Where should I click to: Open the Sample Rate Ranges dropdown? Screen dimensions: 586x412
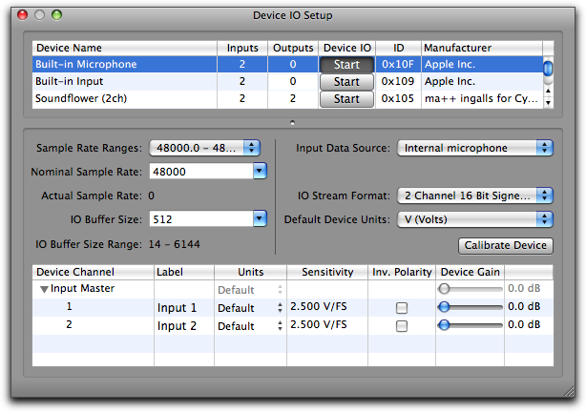[x=204, y=148]
